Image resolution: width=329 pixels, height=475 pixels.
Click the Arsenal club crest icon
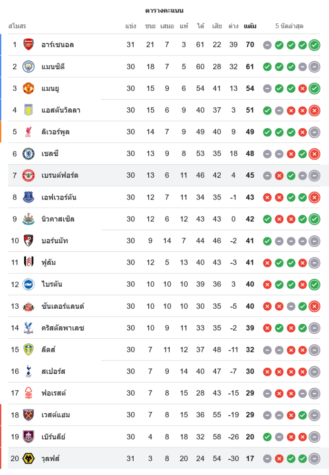coord(29,45)
